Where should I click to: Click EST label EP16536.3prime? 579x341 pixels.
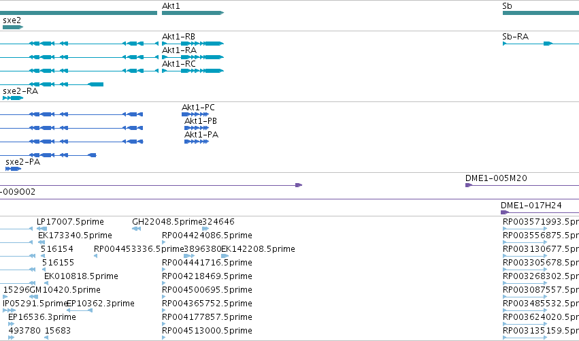coord(42,317)
